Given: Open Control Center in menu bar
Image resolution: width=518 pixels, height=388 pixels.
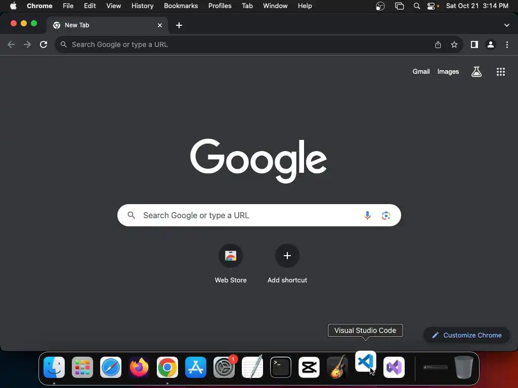Looking at the screenshot, I should pos(431,6).
